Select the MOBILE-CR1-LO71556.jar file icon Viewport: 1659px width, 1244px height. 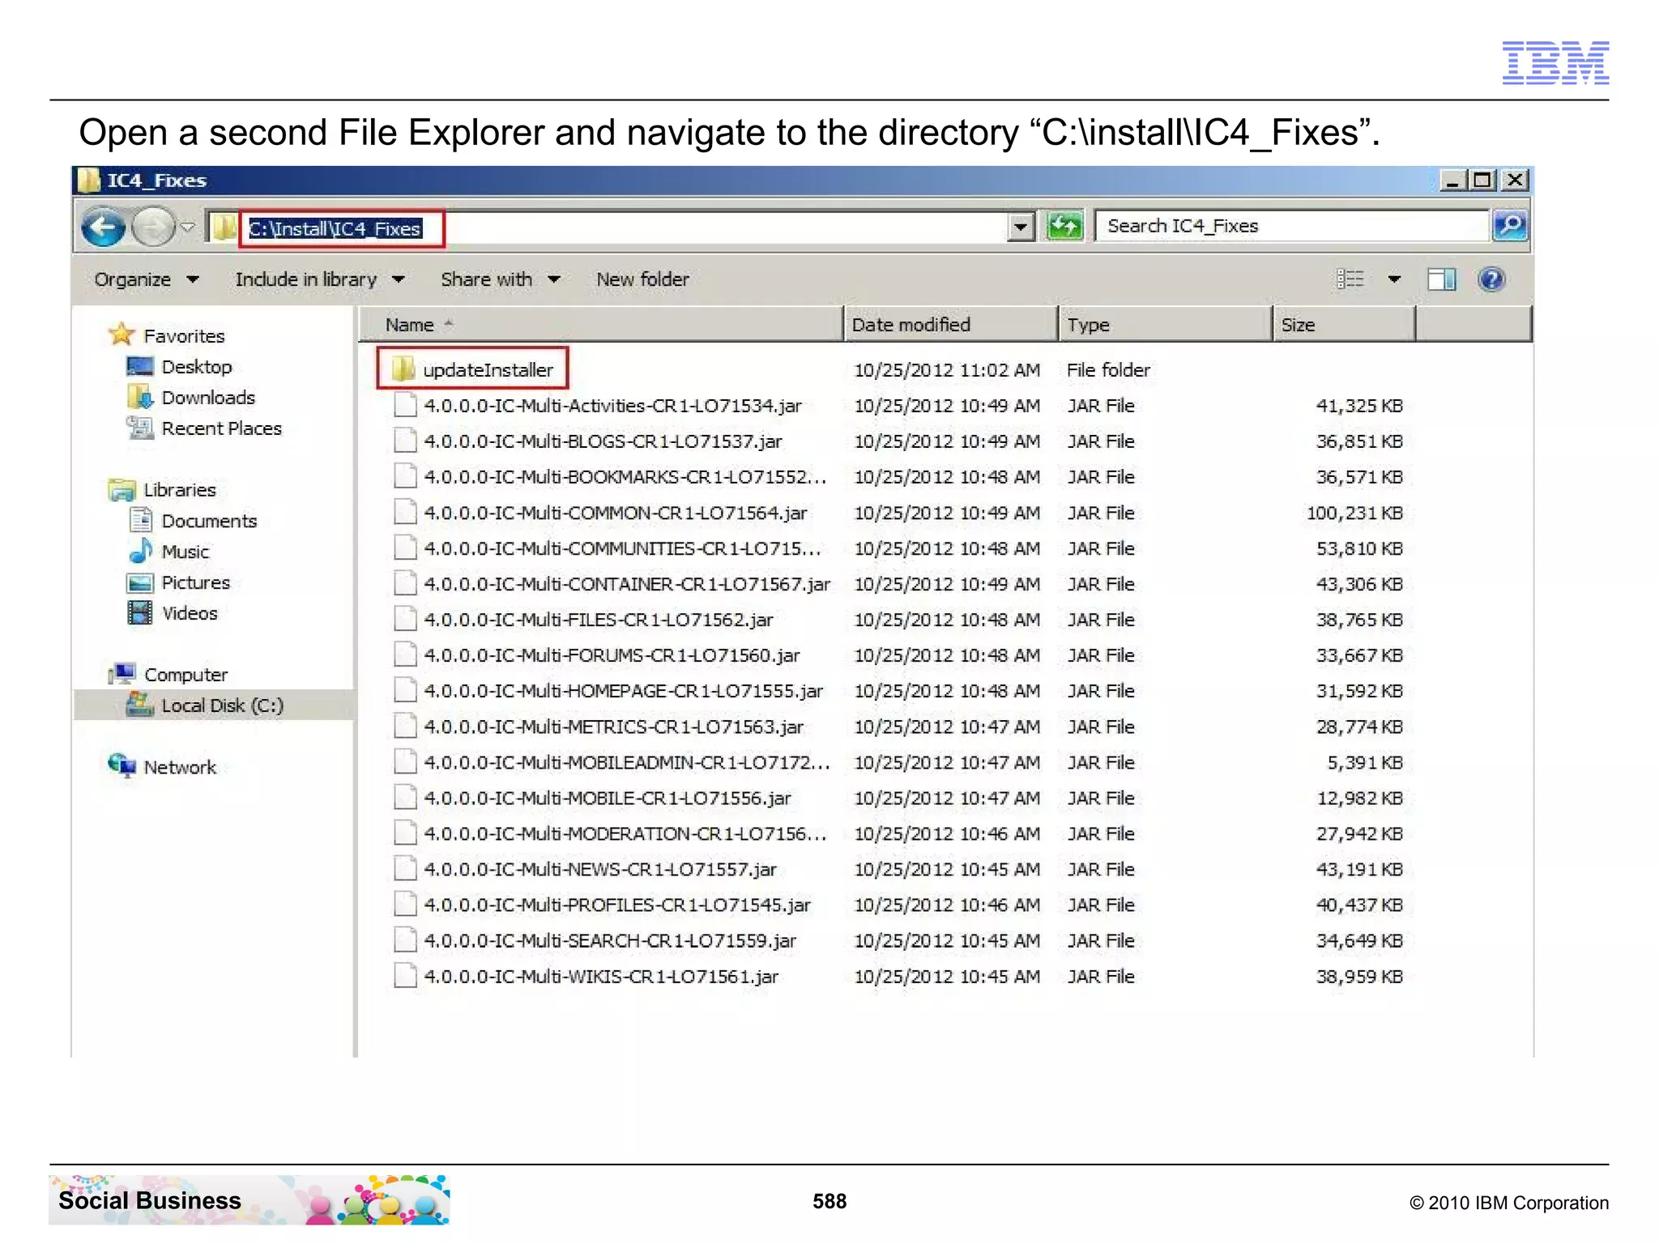coord(405,797)
